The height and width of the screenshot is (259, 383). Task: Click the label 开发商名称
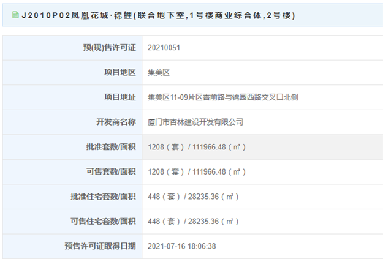click(x=116, y=122)
